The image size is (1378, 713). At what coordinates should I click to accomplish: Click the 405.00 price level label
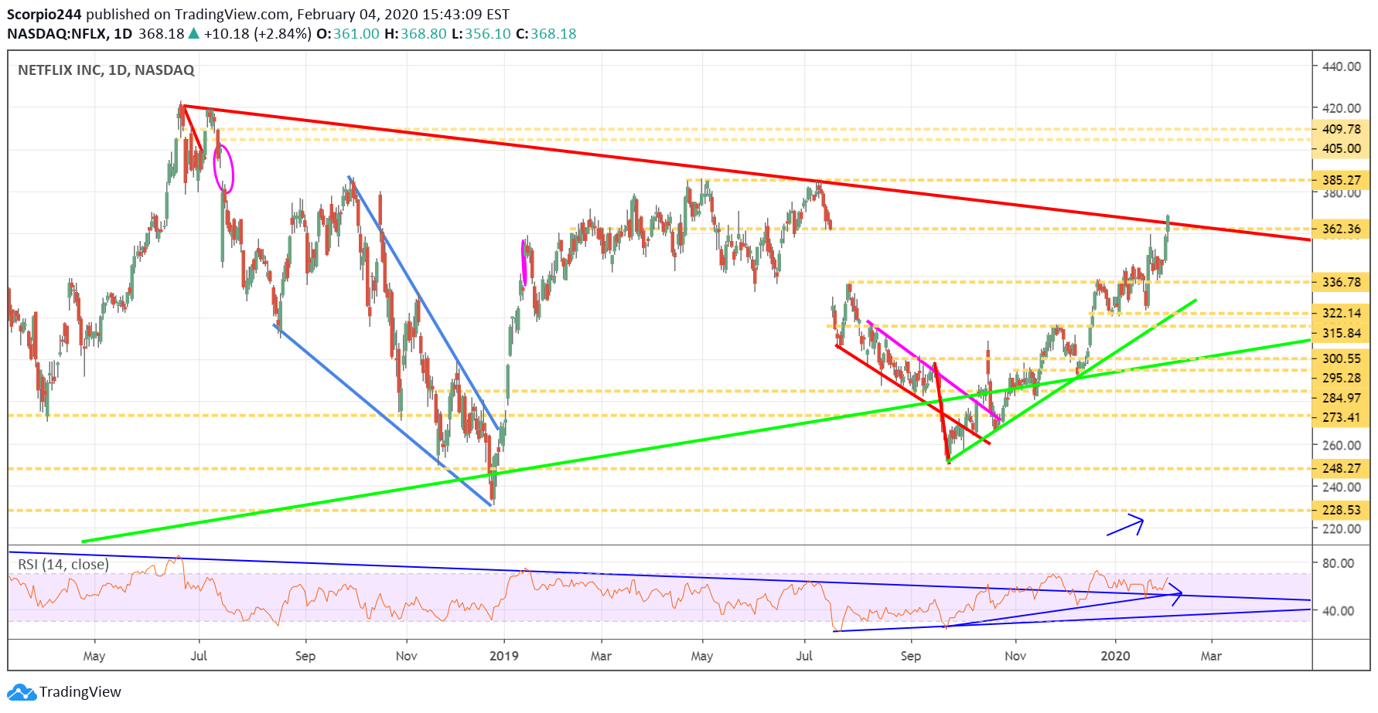(x=1342, y=148)
